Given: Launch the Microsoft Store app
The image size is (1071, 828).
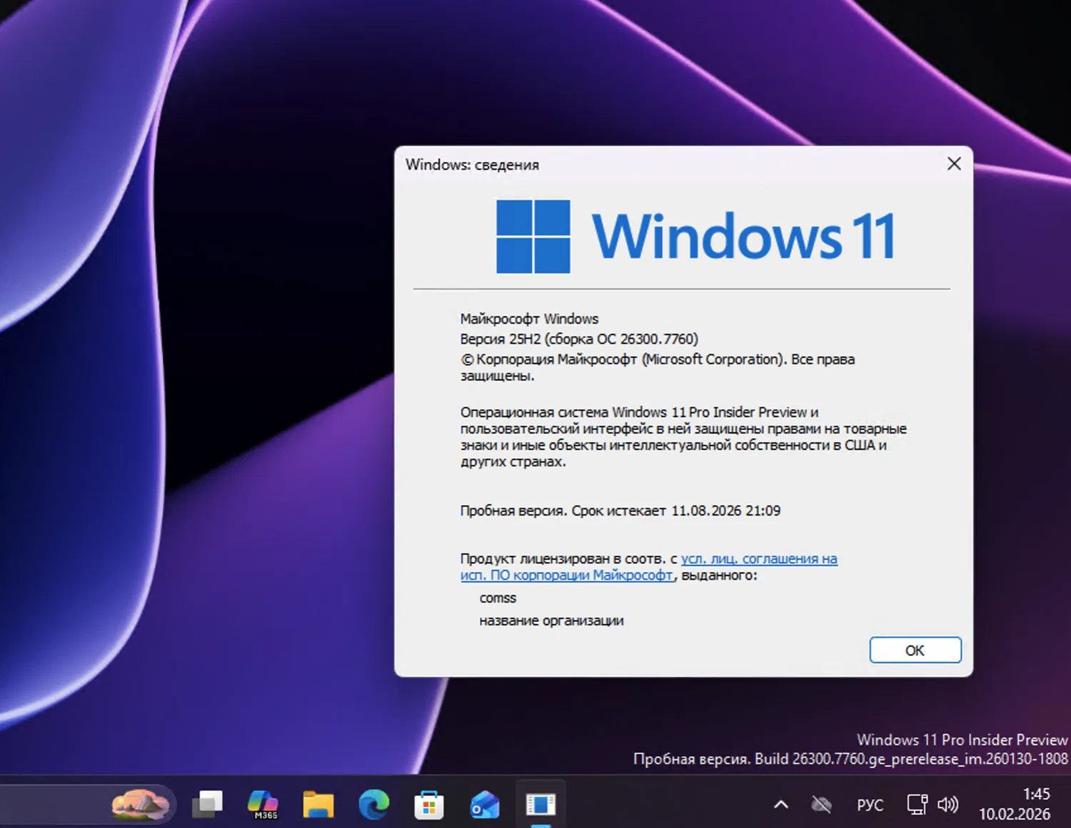Looking at the screenshot, I should [428, 804].
